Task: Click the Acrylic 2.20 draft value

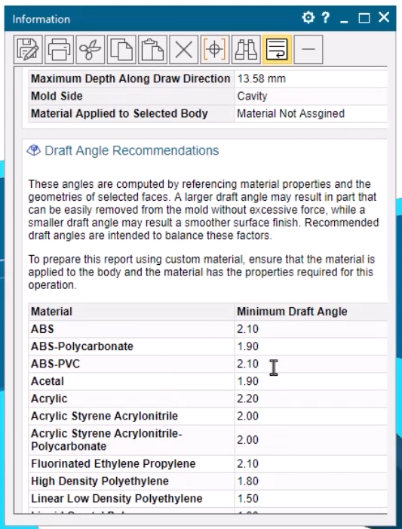Action: pos(247,398)
